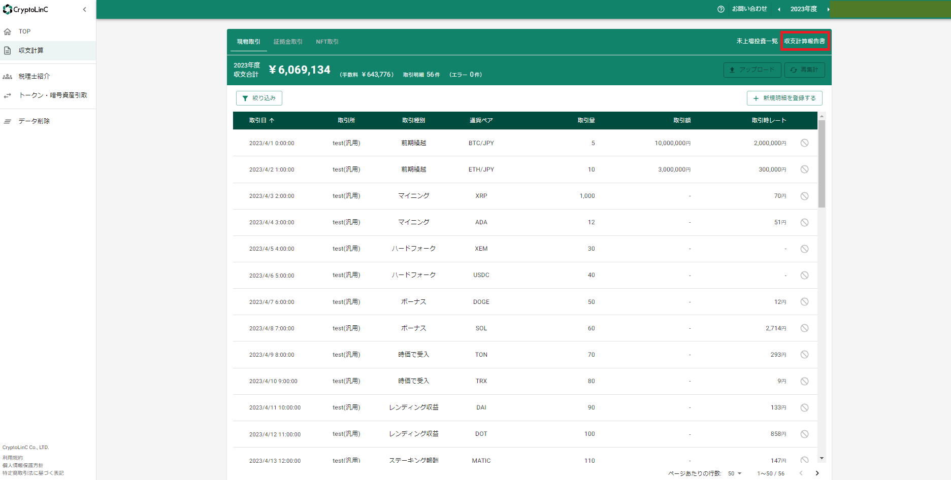This screenshot has height=480, width=951.
Task: Collapse the sidebar with the chevron
Action: (84, 10)
